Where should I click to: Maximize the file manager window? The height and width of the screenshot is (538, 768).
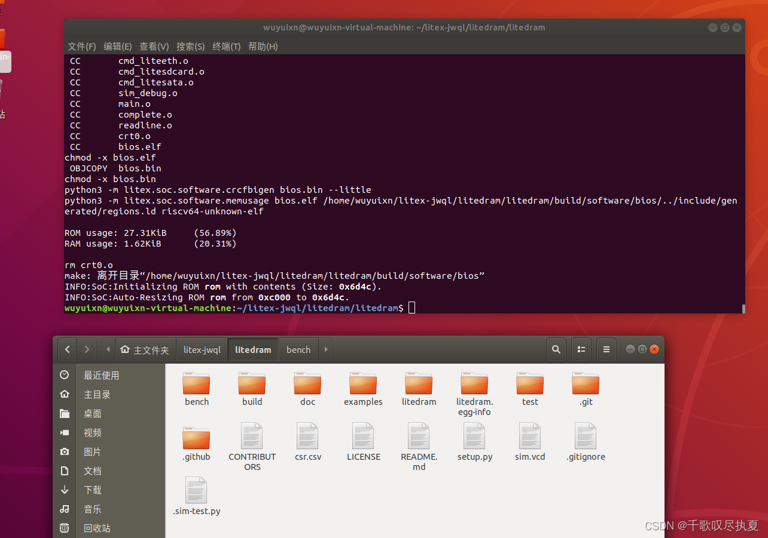click(642, 349)
